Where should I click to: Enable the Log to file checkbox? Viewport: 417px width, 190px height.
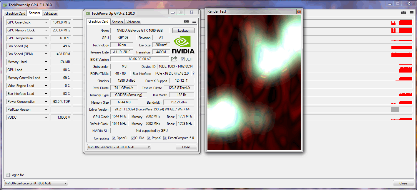pos(8,175)
